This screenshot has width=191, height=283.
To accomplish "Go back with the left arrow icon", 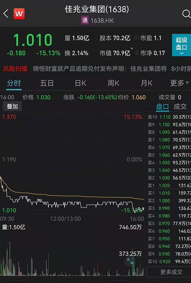I will [6, 14].
